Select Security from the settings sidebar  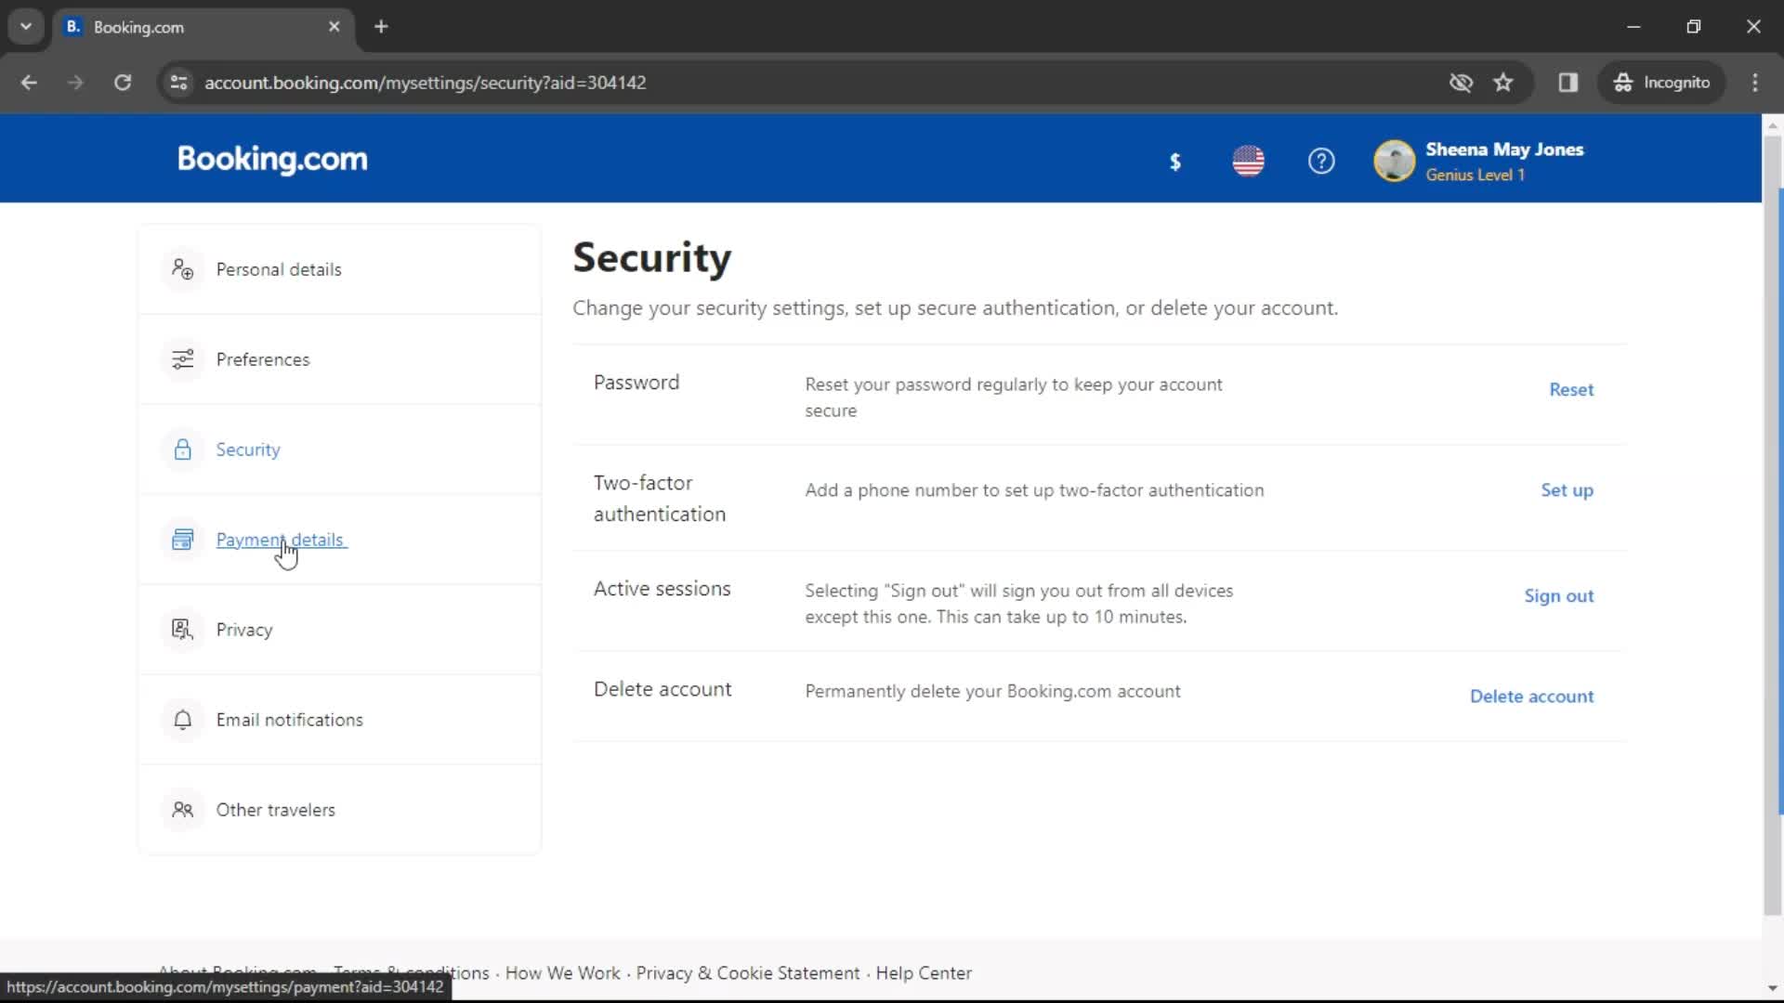(x=247, y=449)
